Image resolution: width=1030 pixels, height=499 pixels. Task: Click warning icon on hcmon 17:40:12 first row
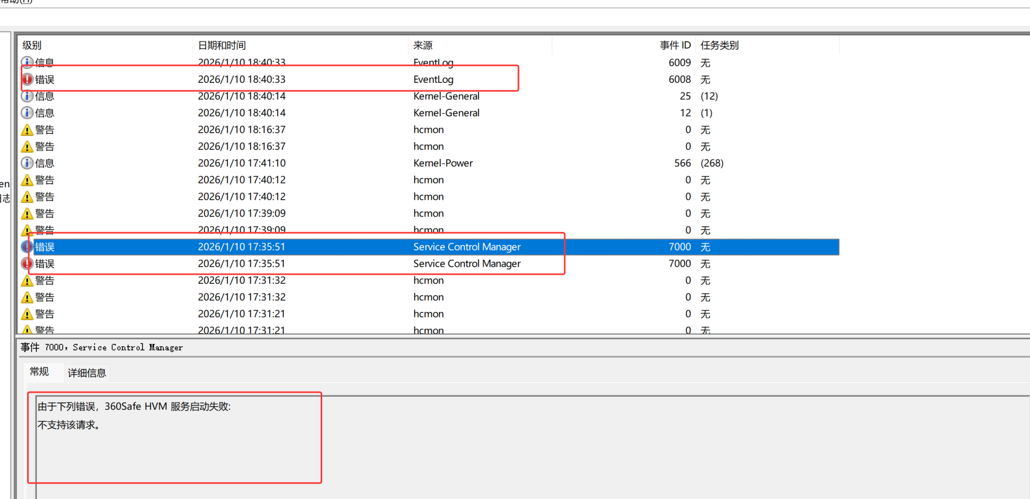[27, 180]
